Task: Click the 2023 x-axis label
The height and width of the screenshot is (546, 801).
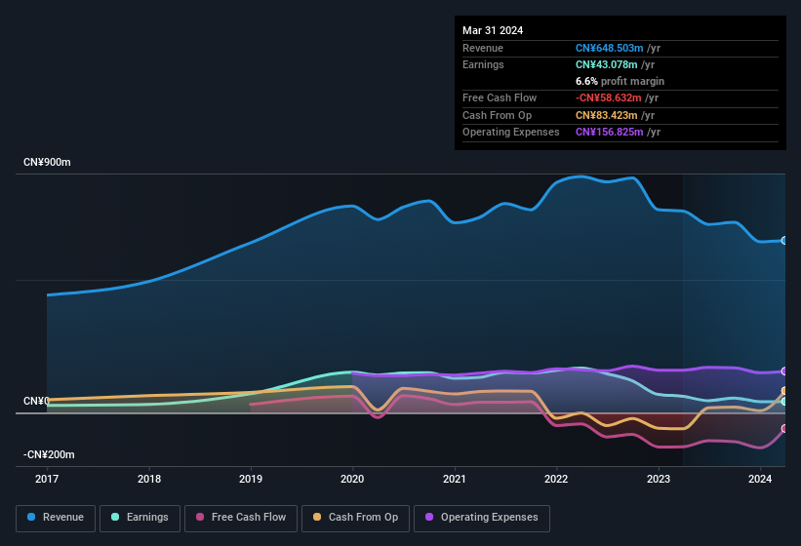Action: (659, 479)
